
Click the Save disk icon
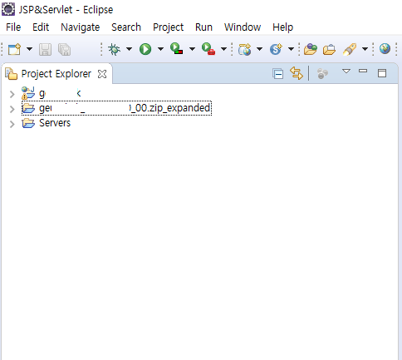click(x=45, y=49)
